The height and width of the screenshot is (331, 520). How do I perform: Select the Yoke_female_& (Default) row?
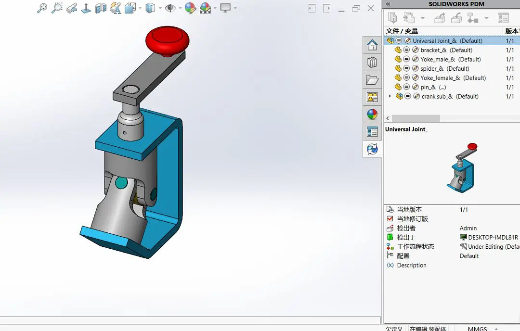[x=452, y=78]
